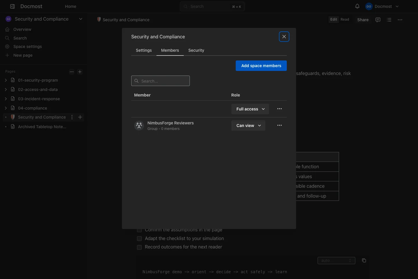Click the Member column header
Screen dimensions: 418x279
[x=142, y=95]
